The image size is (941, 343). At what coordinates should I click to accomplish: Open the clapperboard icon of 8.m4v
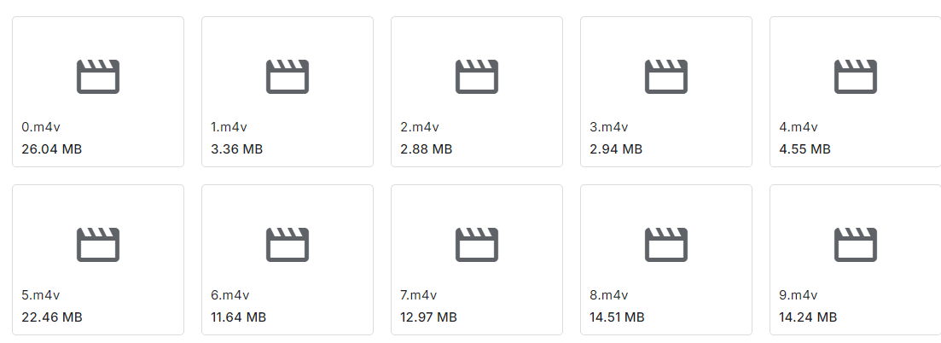(x=666, y=245)
